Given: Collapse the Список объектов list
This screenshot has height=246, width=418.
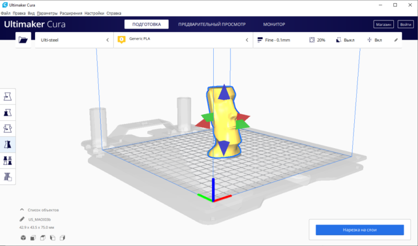Looking at the screenshot, I should click(x=22, y=210).
